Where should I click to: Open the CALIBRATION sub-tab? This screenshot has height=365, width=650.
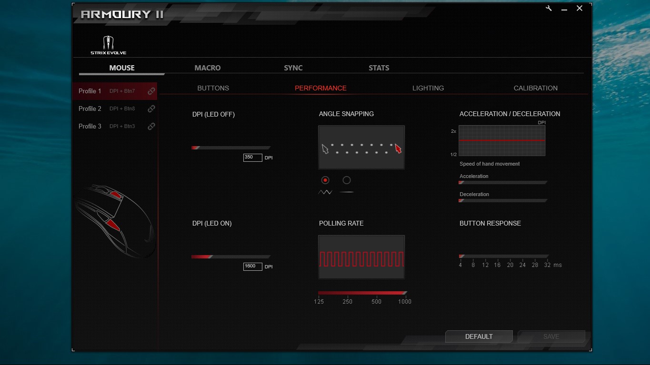(x=536, y=88)
